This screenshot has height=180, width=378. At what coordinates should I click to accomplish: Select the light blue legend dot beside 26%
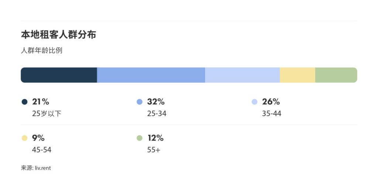coord(254,102)
